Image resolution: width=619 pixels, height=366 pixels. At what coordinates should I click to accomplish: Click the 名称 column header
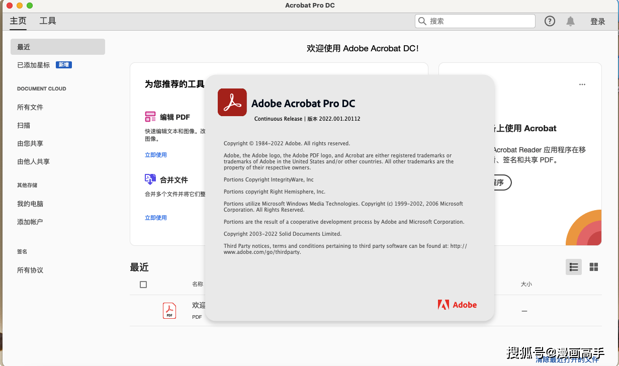pos(198,284)
